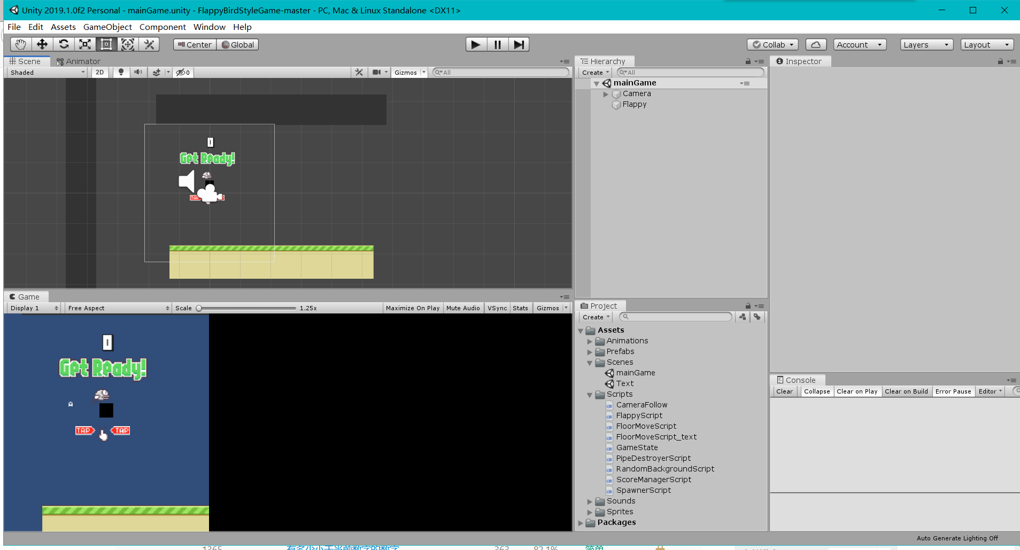Toggle Scene audio with the speaker icon
1020x550 pixels.
tap(138, 72)
